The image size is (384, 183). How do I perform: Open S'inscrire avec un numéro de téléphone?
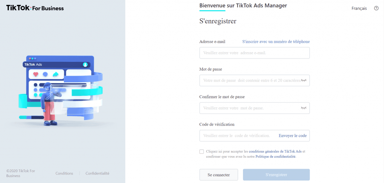pos(276,42)
